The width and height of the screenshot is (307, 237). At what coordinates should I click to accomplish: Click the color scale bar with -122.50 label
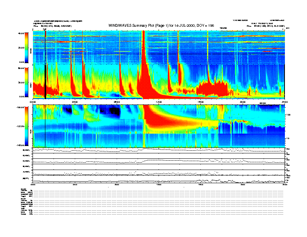point(26,126)
